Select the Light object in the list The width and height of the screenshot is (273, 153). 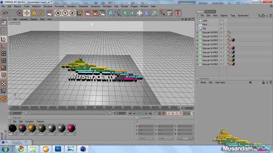pyautogui.click(x=205, y=21)
